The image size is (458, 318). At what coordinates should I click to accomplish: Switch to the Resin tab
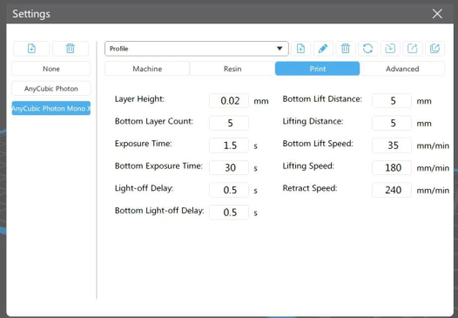coord(232,69)
